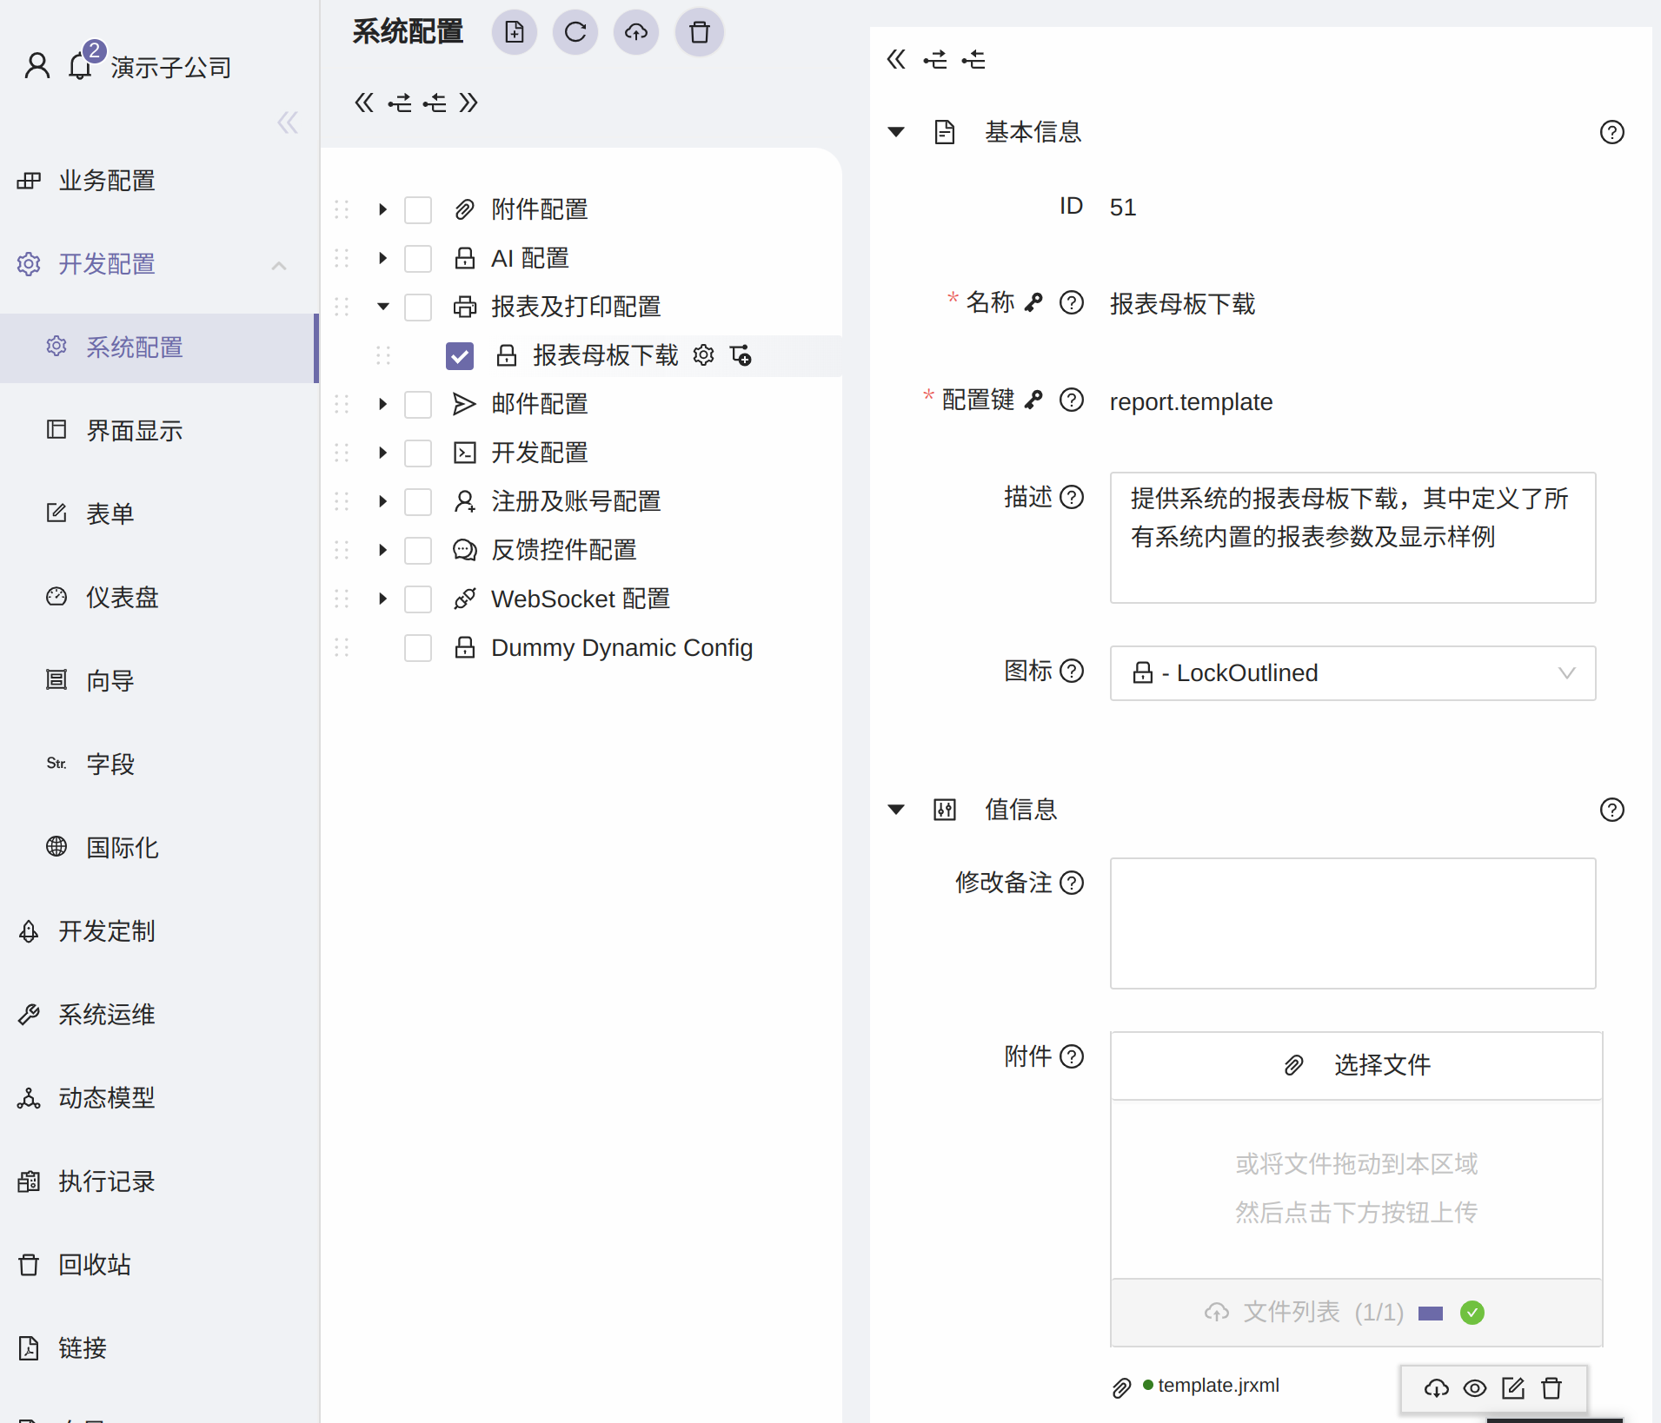Add a child config under 报表母板下载
The image size is (1661, 1423).
tap(741, 355)
